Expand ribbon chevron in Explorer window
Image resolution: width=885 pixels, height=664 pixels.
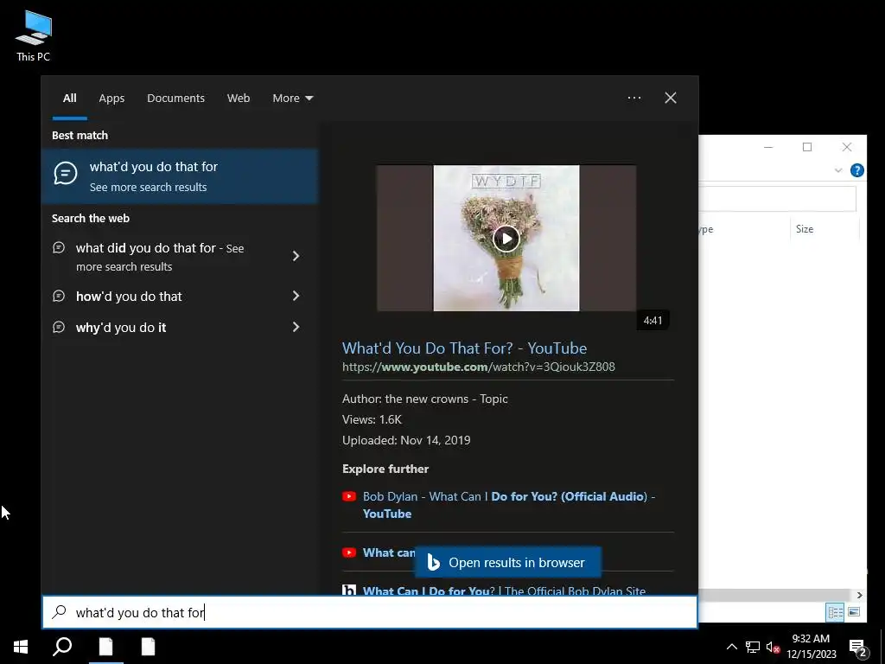(x=838, y=170)
